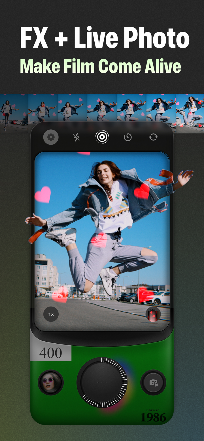Tap the 400 ISO film label
Image resolution: width=204 pixels, height=441 pixels.
(x=51, y=353)
